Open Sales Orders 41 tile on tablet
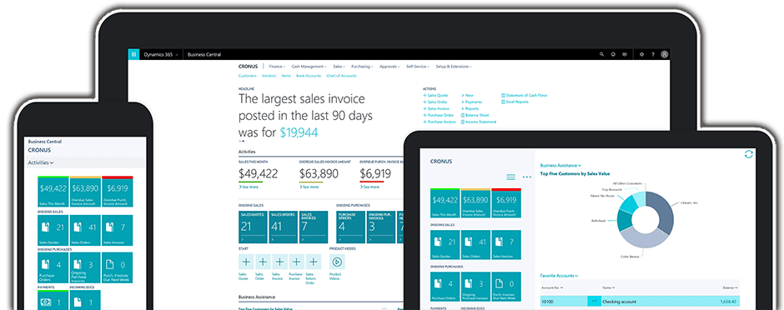The height and width of the screenshot is (310, 784). pos(475,245)
